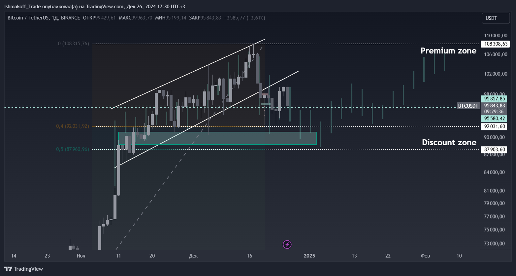Select the Discount zone text label

pyautogui.click(x=449, y=142)
